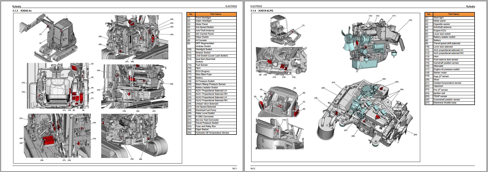
Task: Click 'Engine ECU' row on right page
Action: [x=450, y=31]
